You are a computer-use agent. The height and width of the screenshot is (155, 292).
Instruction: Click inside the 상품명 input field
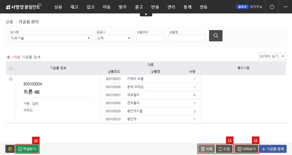coord(187,38)
